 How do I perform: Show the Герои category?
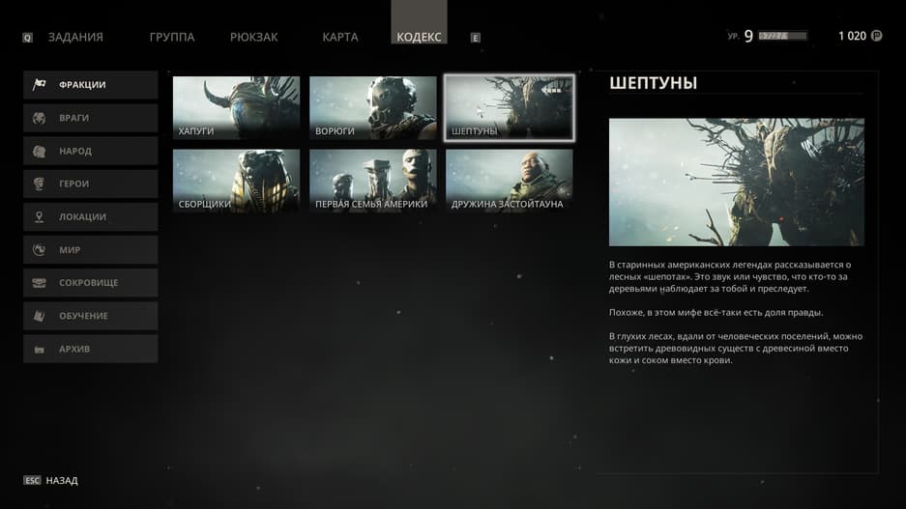pyautogui.click(x=90, y=184)
